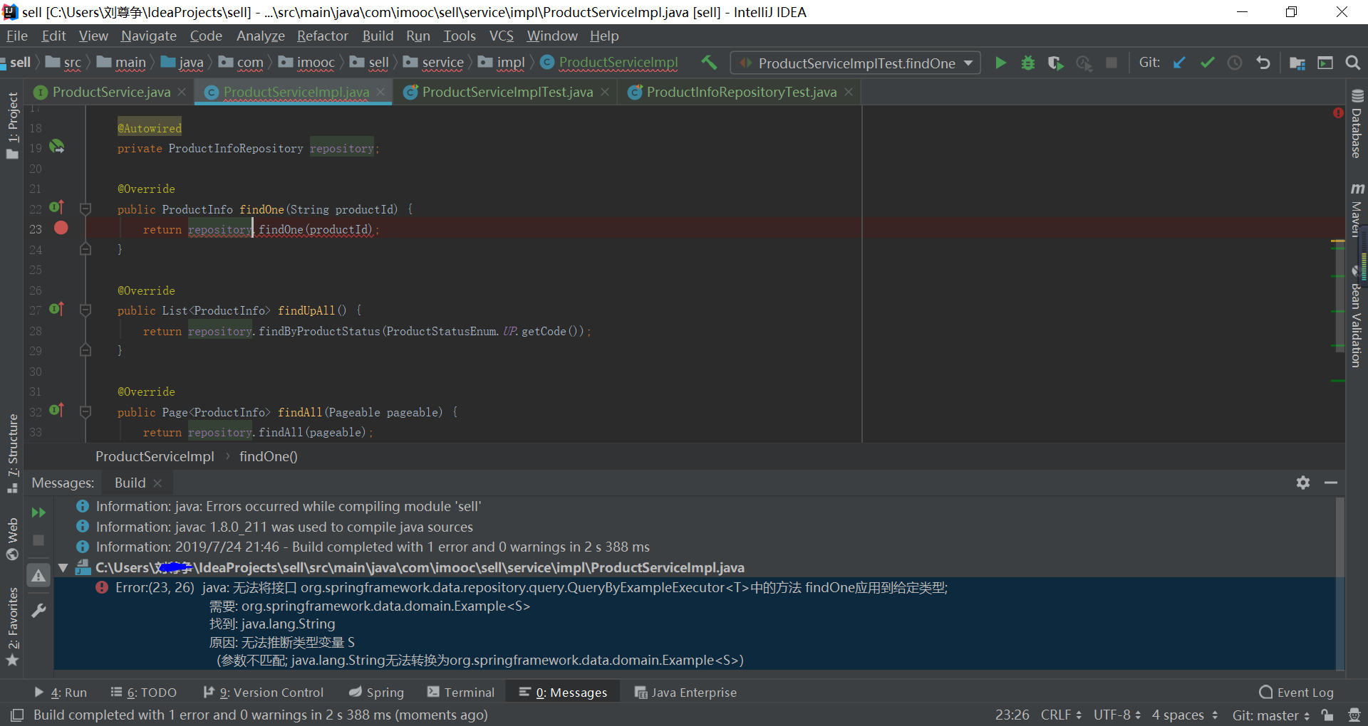The image size is (1368, 726).
Task: Open the Maven tool window
Action: 1357,209
